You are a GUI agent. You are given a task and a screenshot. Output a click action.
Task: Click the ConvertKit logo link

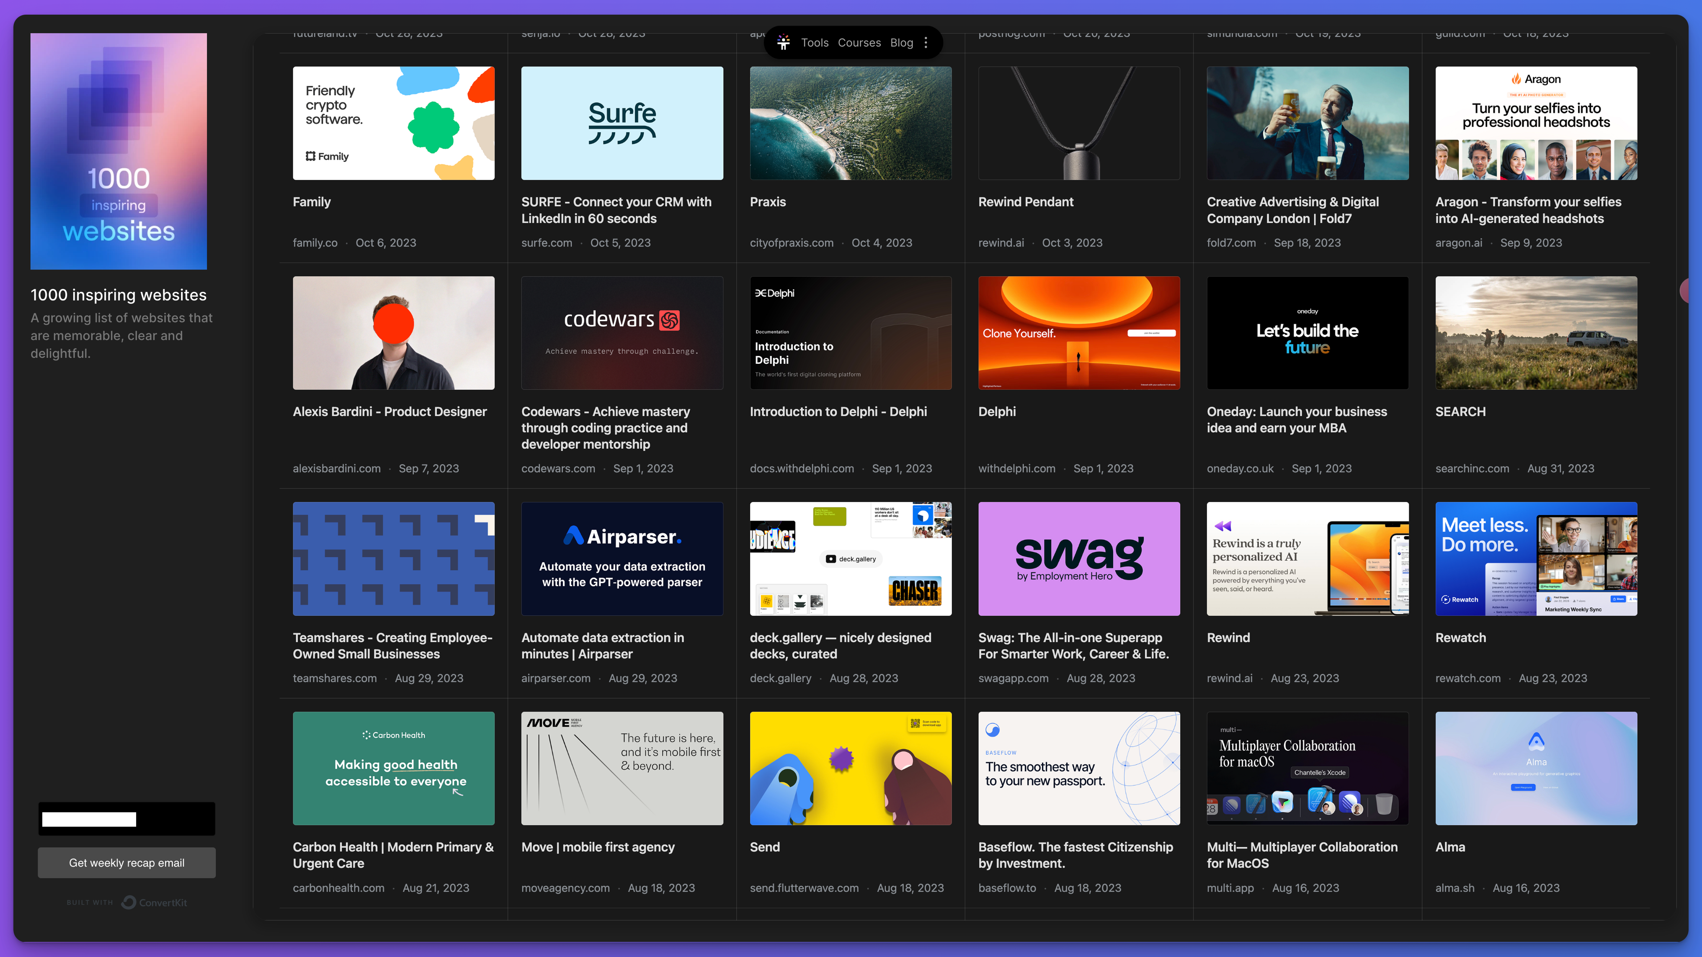pos(155,902)
